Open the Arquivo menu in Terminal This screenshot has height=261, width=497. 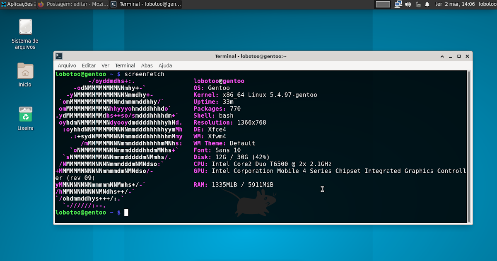(67, 65)
